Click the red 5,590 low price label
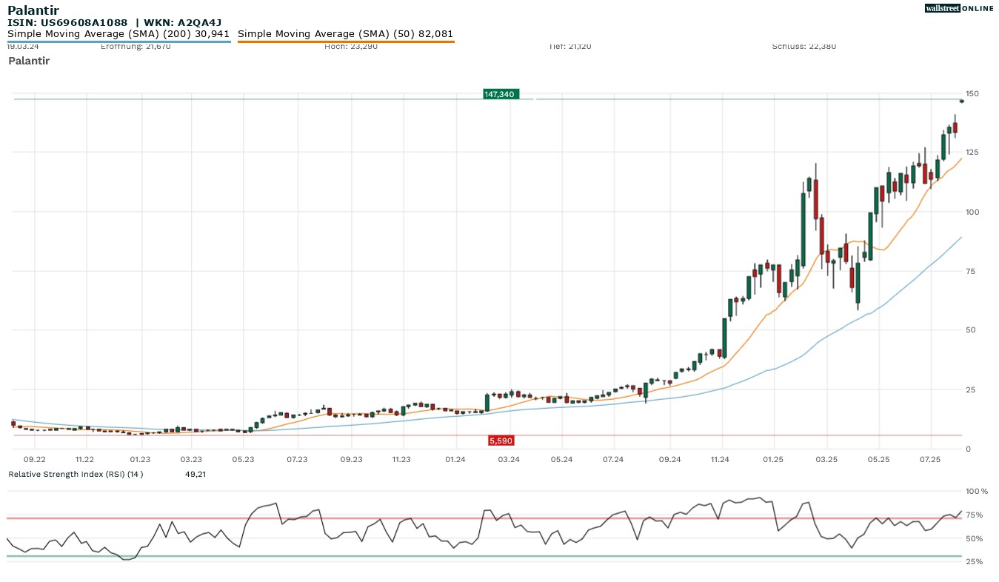The height and width of the screenshot is (582, 999). [x=501, y=441]
